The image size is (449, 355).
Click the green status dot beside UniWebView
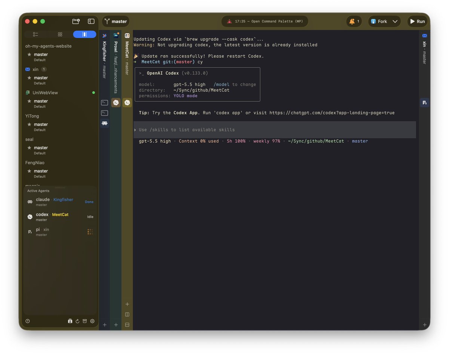pos(94,92)
